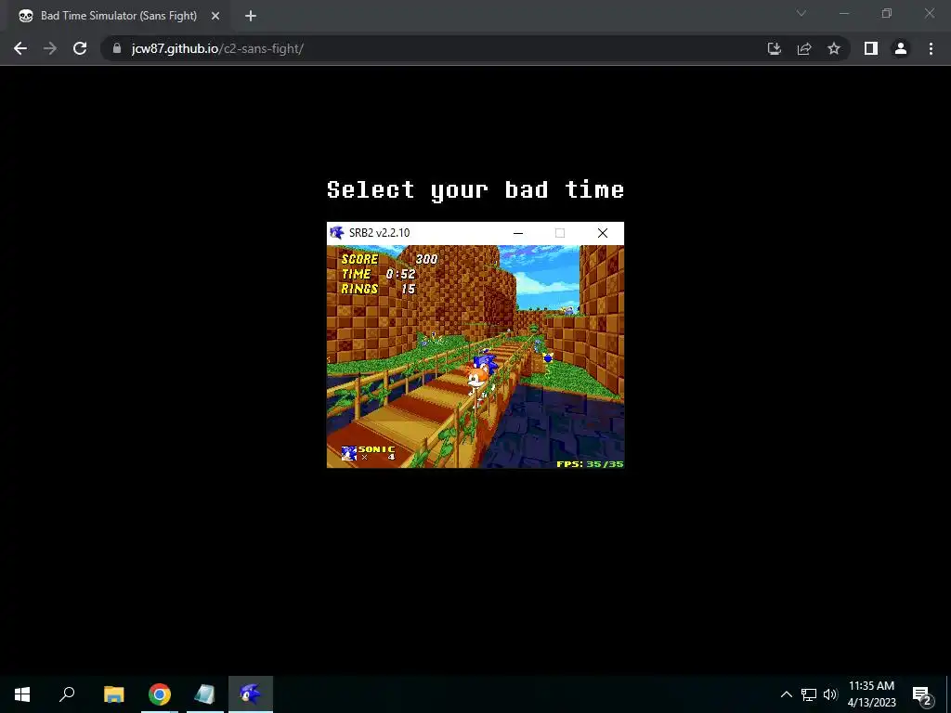Switch to Chrome on the taskbar

click(x=160, y=694)
